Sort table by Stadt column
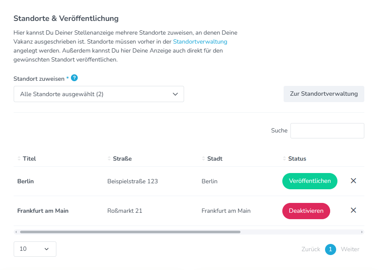This screenshot has height=270, width=378. (214, 158)
